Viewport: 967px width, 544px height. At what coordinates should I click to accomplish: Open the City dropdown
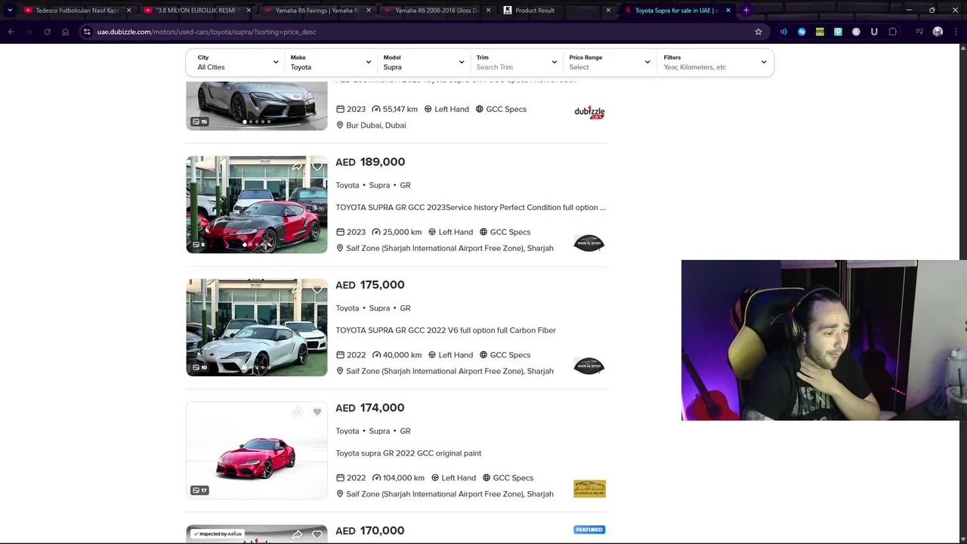(x=239, y=62)
